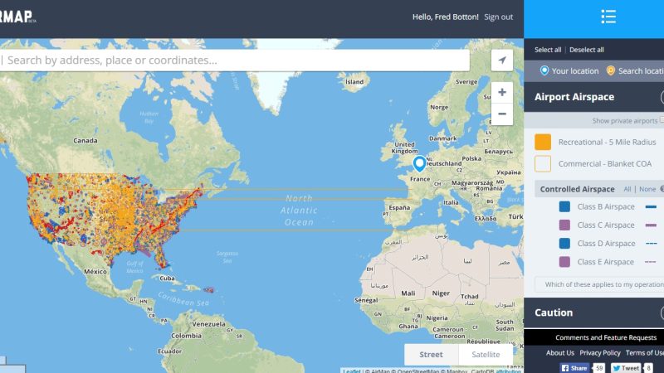Zoom out of the map with minus
The image size is (664, 373).
point(502,114)
